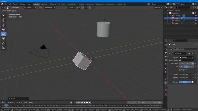Screen dimensions: 198x111
Task: Remove the Track To constraint
Action: [x=192, y=53]
